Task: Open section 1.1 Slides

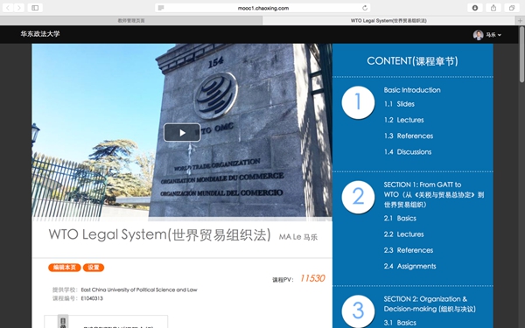Action: 399,104
